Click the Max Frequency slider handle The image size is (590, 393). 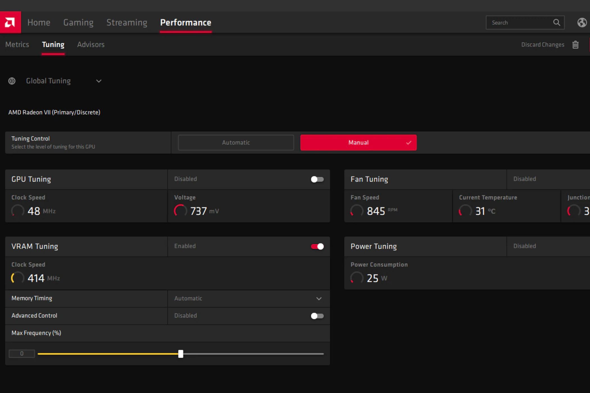point(181,354)
